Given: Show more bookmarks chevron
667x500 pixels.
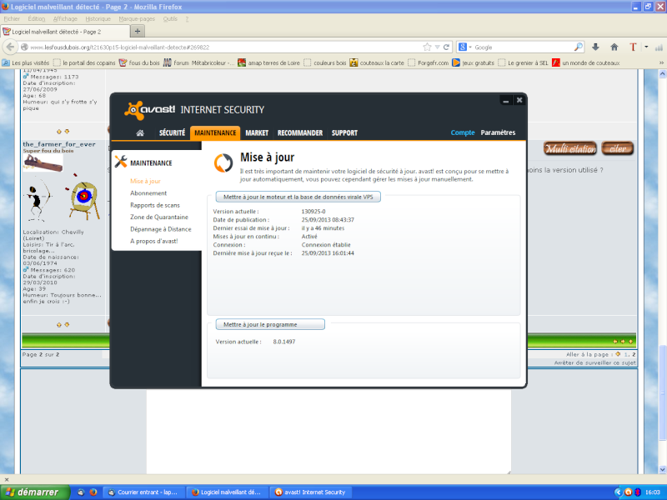Looking at the screenshot, I should (x=661, y=63).
